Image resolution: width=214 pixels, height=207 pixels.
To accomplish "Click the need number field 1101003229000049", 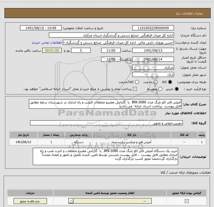I will (x=153, y=28).
